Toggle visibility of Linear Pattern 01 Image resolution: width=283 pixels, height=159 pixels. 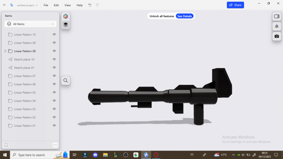pos(54,125)
